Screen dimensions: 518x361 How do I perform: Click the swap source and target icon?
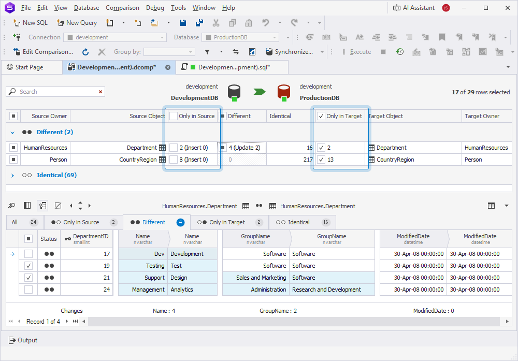(236, 52)
